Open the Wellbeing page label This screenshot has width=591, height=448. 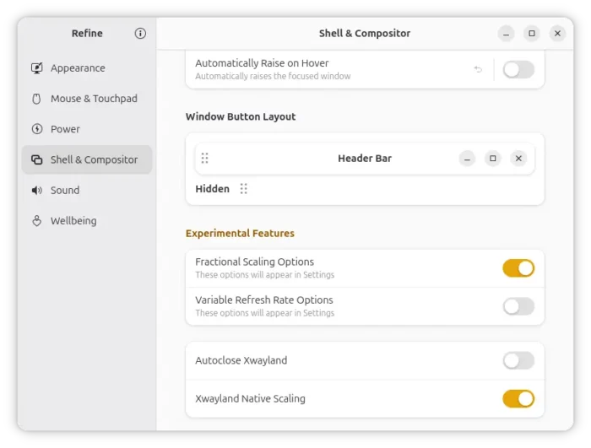click(x=73, y=221)
